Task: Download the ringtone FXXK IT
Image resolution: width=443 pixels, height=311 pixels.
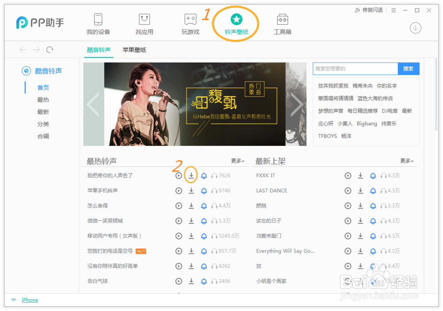Action: click(360, 175)
